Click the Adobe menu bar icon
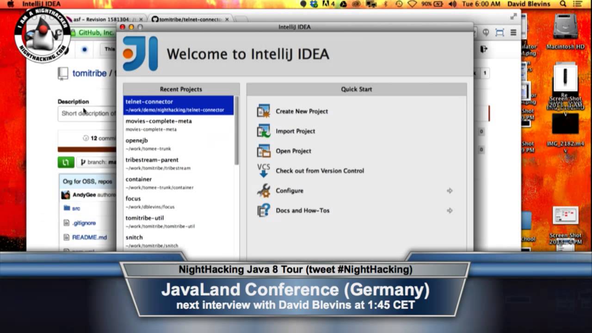 pyautogui.click(x=329, y=4)
